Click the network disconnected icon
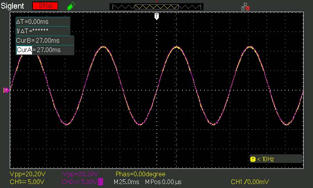This screenshot has height=188, width=313. tap(246, 7)
